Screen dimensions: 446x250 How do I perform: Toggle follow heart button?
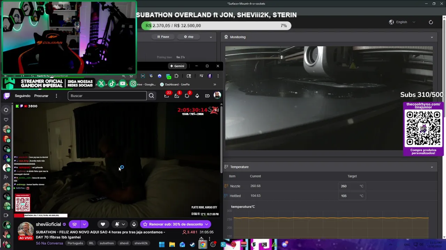click(103, 224)
